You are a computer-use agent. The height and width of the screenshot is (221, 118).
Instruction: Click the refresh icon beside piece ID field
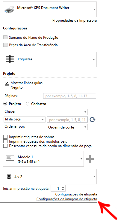[93, 120]
